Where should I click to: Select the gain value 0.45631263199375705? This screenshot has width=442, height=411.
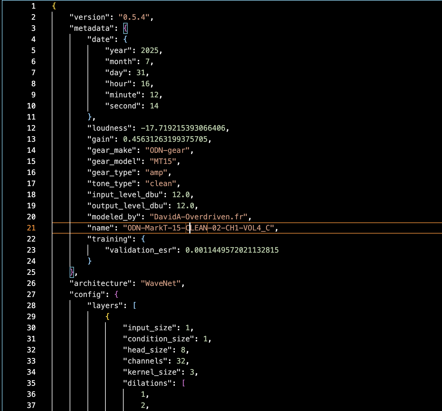(165, 139)
